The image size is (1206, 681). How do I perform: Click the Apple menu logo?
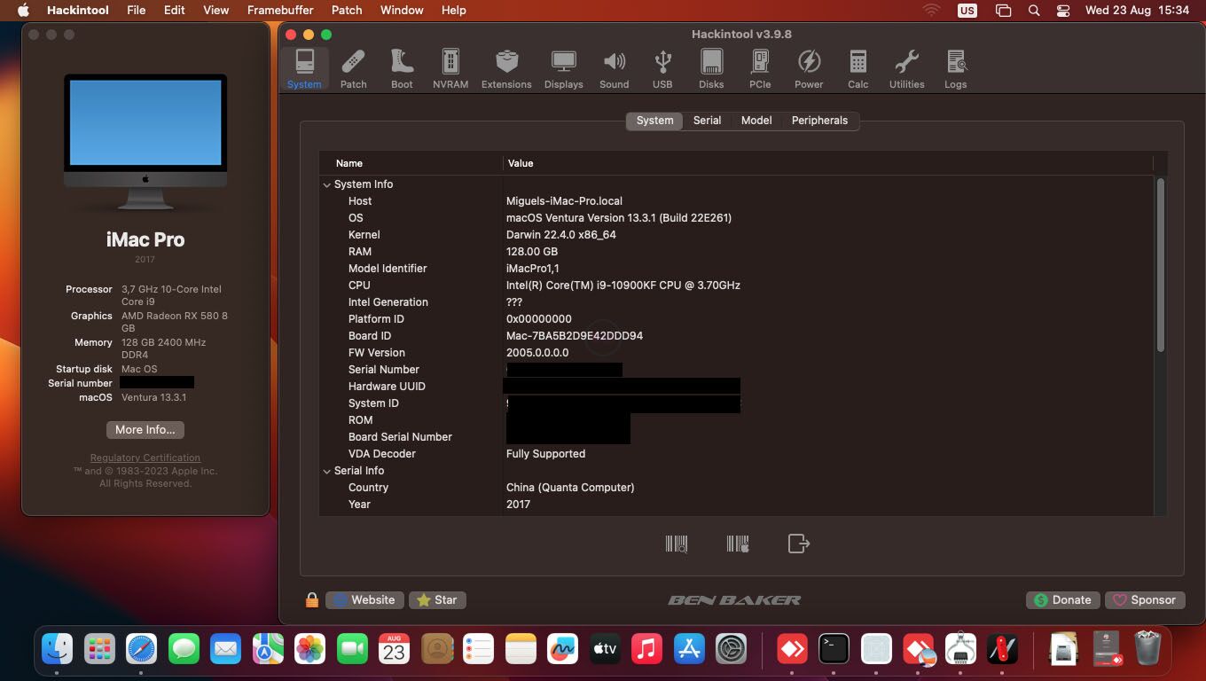tap(23, 11)
